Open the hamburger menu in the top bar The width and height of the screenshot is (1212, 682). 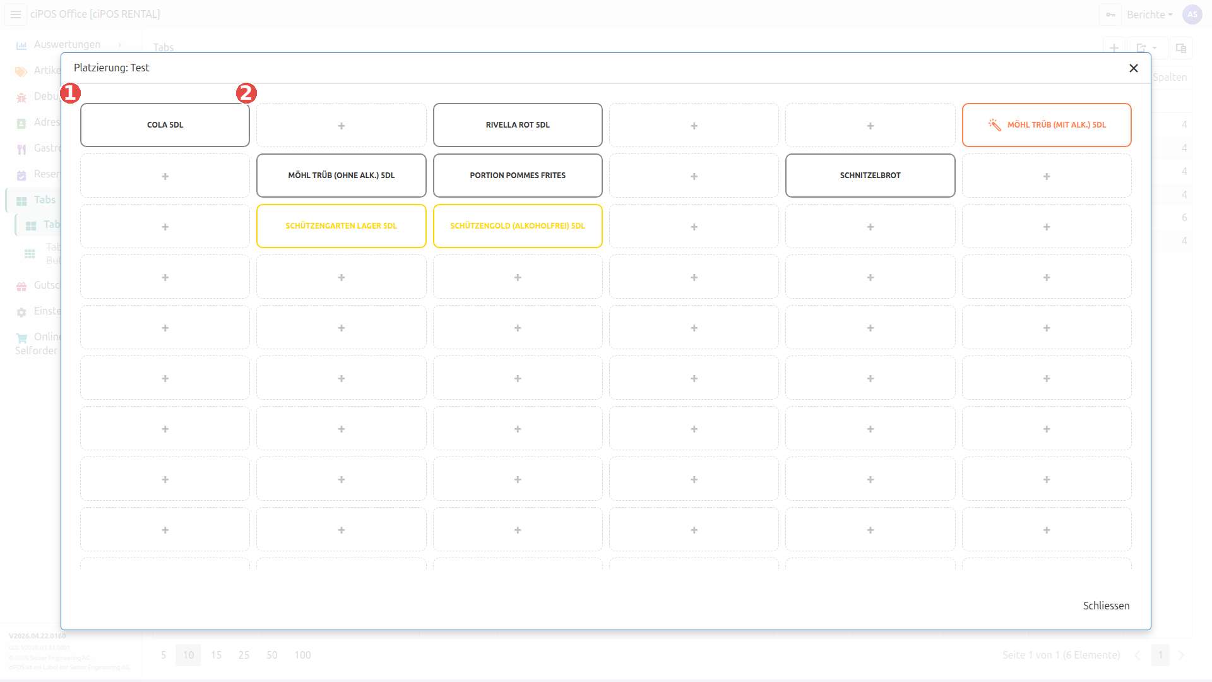16,14
